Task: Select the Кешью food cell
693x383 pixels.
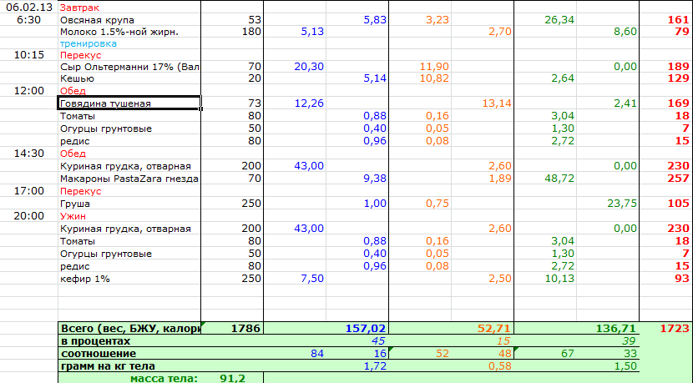Action: pyautogui.click(x=76, y=78)
